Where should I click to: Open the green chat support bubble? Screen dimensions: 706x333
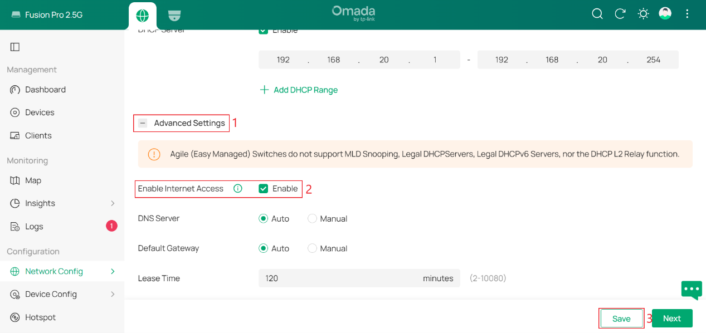click(x=692, y=290)
